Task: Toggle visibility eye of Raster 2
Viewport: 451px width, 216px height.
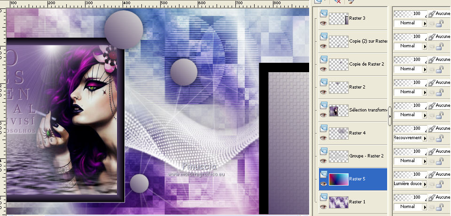Action: coord(324,92)
